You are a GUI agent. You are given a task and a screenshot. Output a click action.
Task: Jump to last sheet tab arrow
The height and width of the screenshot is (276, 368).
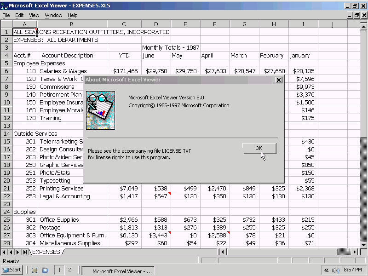tap(25, 252)
